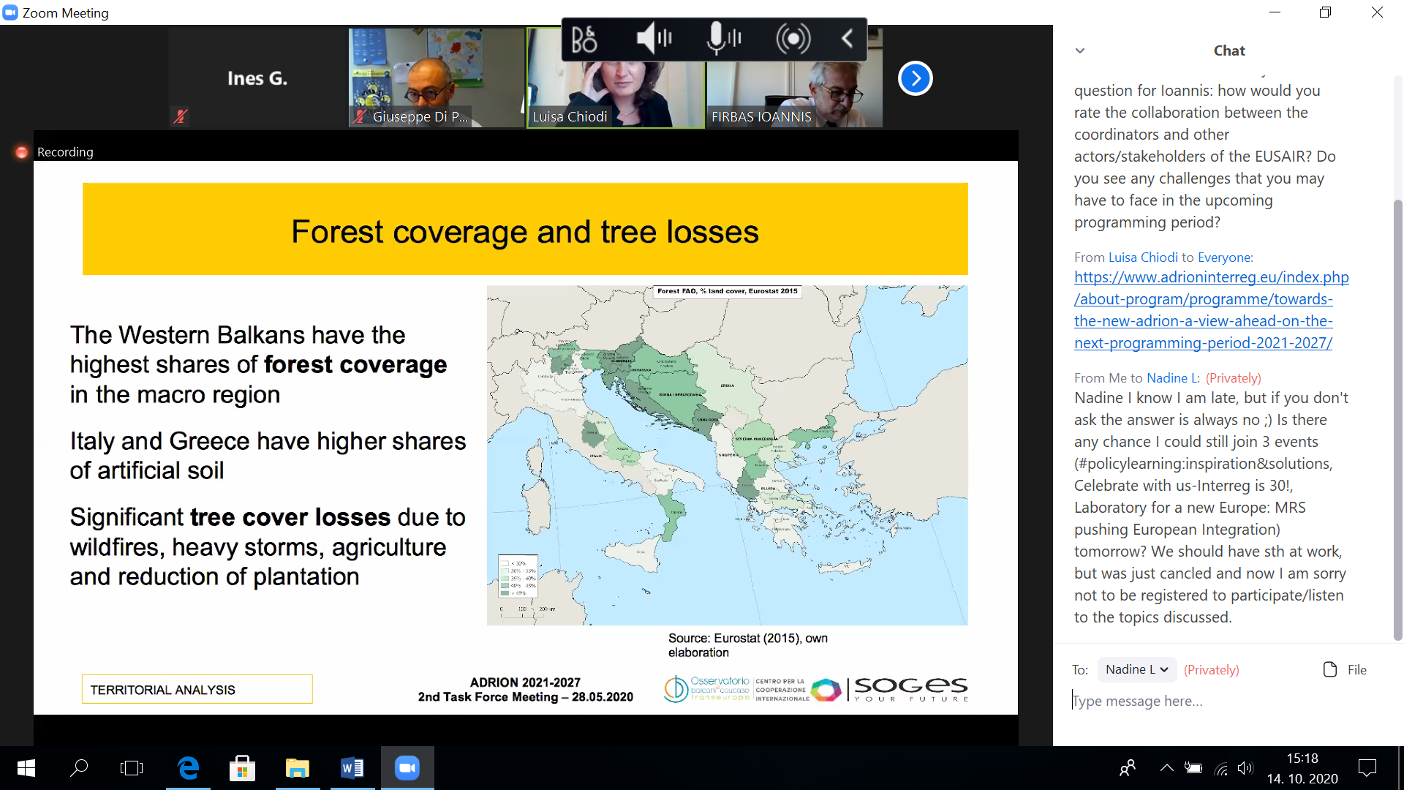Open Word from the taskbar

pos(352,768)
